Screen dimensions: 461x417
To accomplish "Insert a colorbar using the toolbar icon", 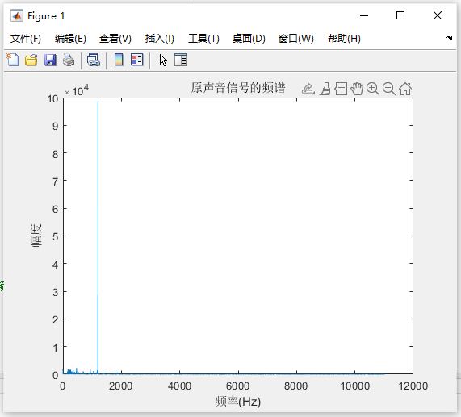I will click(119, 60).
